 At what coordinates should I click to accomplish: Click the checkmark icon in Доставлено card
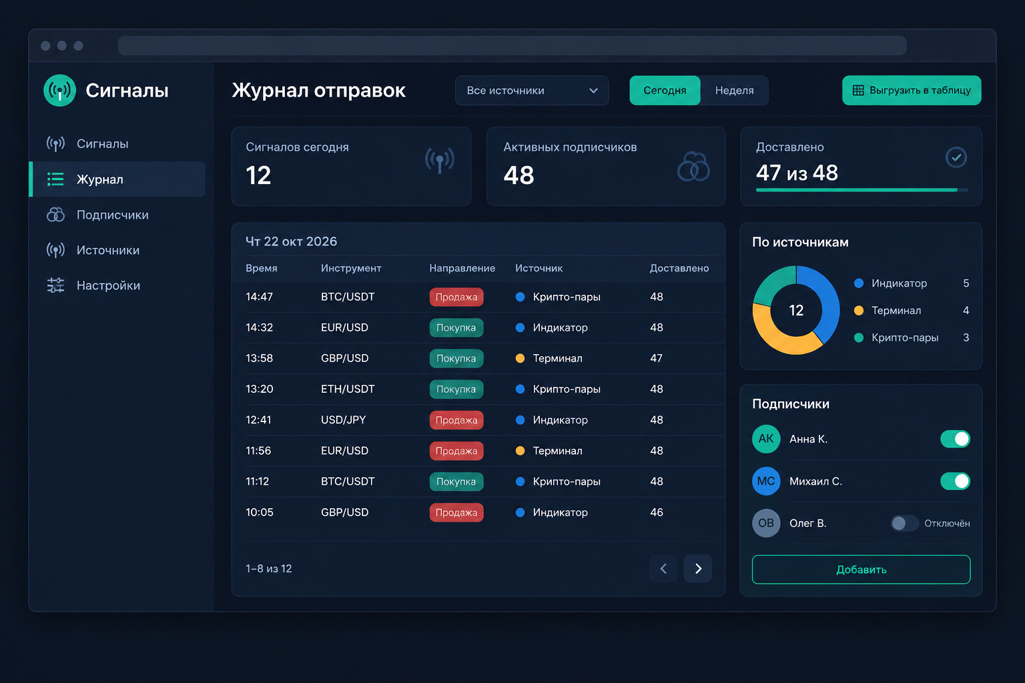coord(956,157)
